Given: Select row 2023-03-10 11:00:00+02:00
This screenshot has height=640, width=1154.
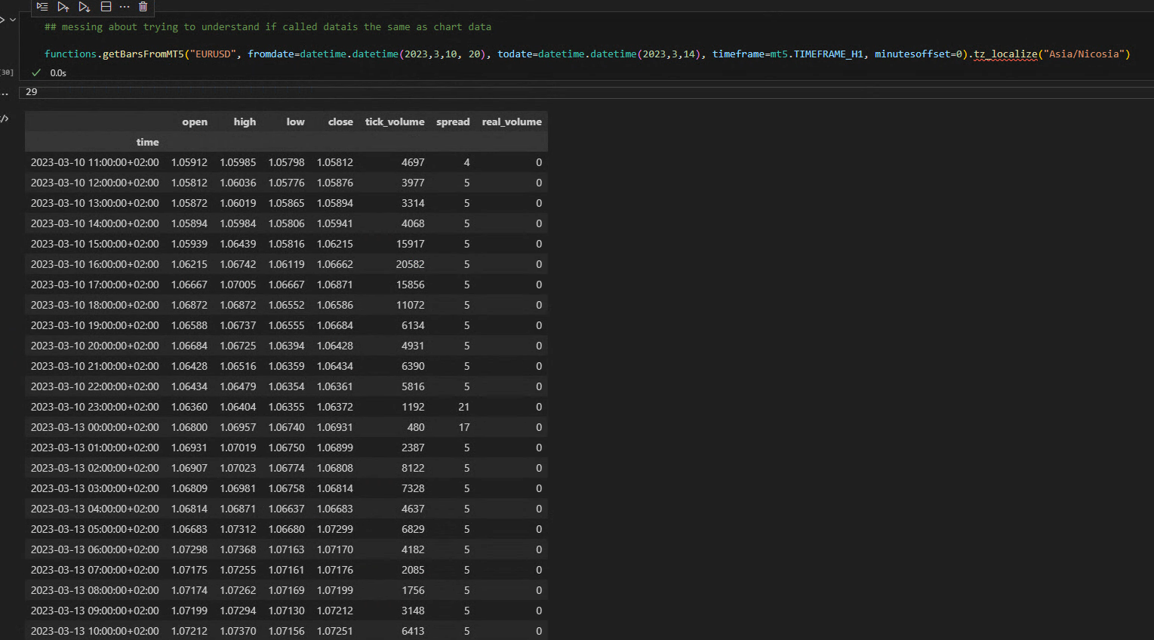Looking at the screenshot, I should (x=286, y=162).
